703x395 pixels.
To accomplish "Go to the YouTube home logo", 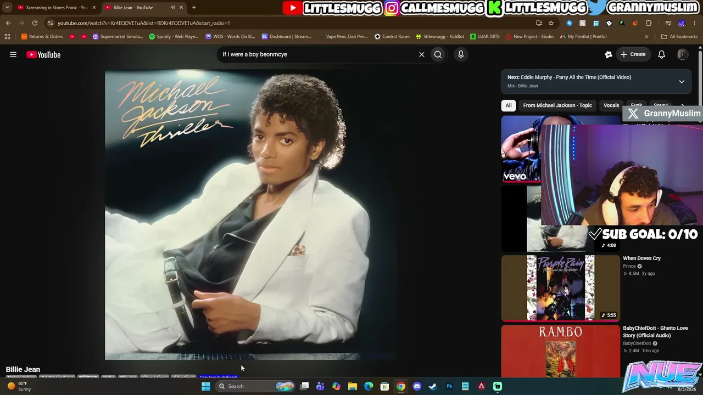I will [43, 54].
